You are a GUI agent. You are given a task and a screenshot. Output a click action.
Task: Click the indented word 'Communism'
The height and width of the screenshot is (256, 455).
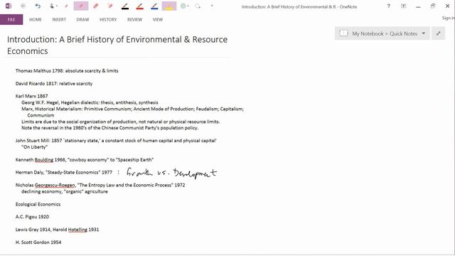click(x=41, y=115)
